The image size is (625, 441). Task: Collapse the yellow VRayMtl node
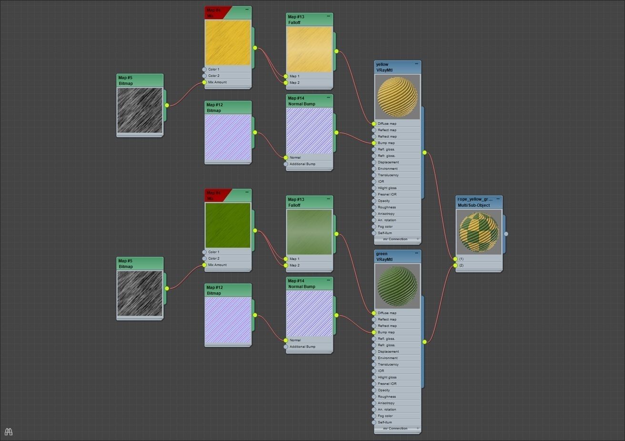click(x=416, y=64)
